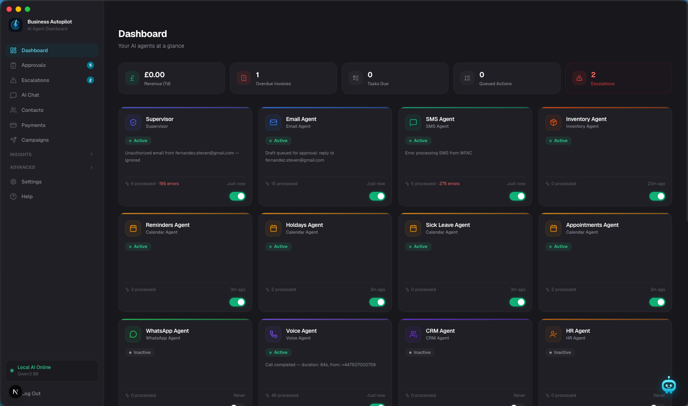Disable the Email Agent toggle
688x406 pixels.
coord(377,196)
